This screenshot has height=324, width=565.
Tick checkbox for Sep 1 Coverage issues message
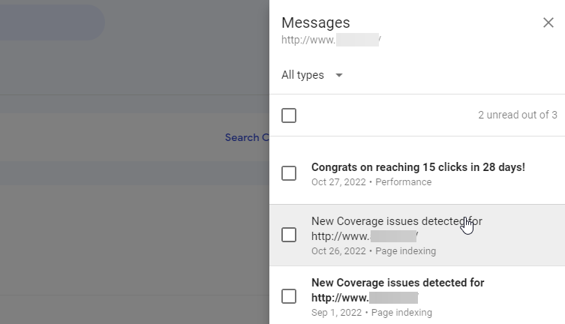click(289, 296)
